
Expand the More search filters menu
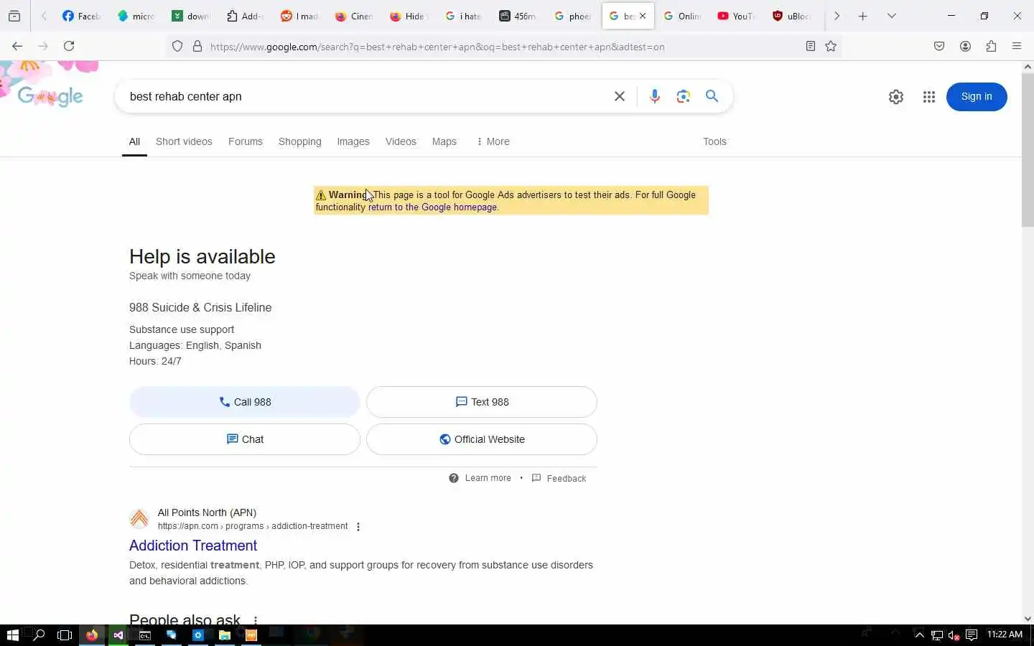pos(493,141)
